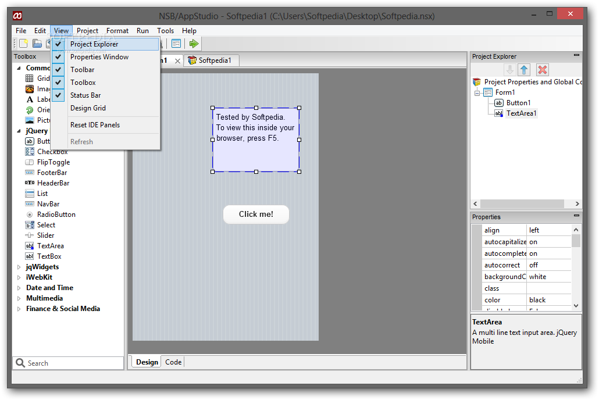The height and width of the screenshot is (400, 599).
Task: Uncheck Status Bar in View menu
Action: 105,95
